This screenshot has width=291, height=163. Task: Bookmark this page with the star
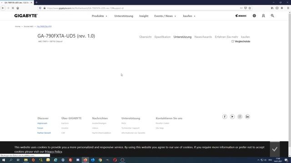tap(250, 8)
